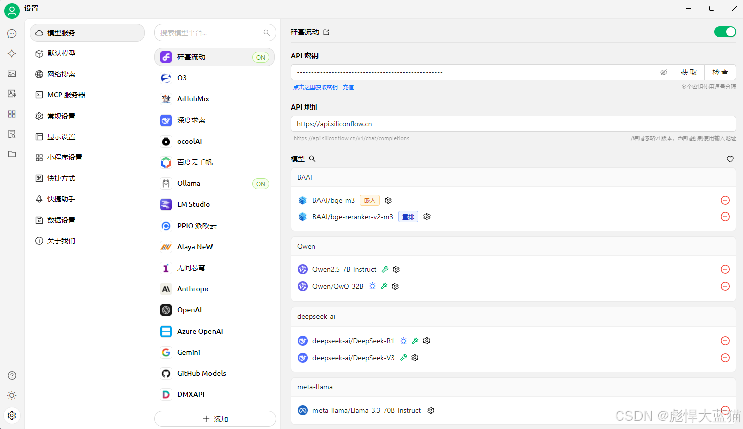The width and height of the screenshot is (743, 429).
Task: Follow the 充值 recharge link
Action: [x=348, y=87]
